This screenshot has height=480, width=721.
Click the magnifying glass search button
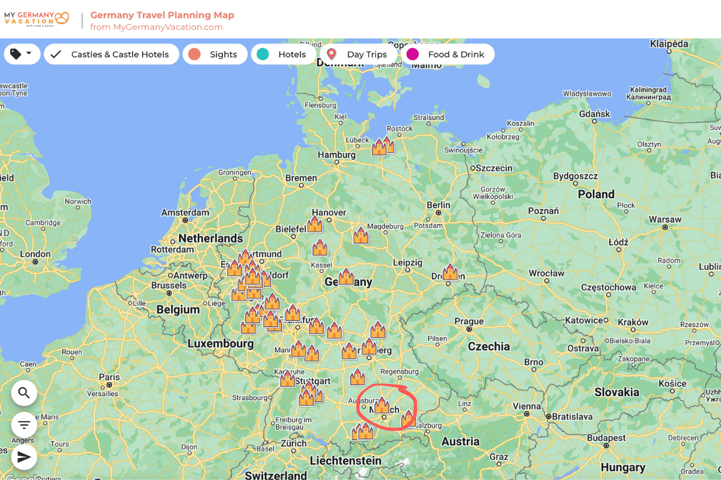pyautogui.click(x=24, y=393)
